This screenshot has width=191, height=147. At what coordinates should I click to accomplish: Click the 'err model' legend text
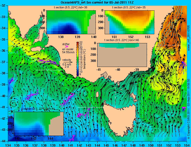(x=68, y=49)
